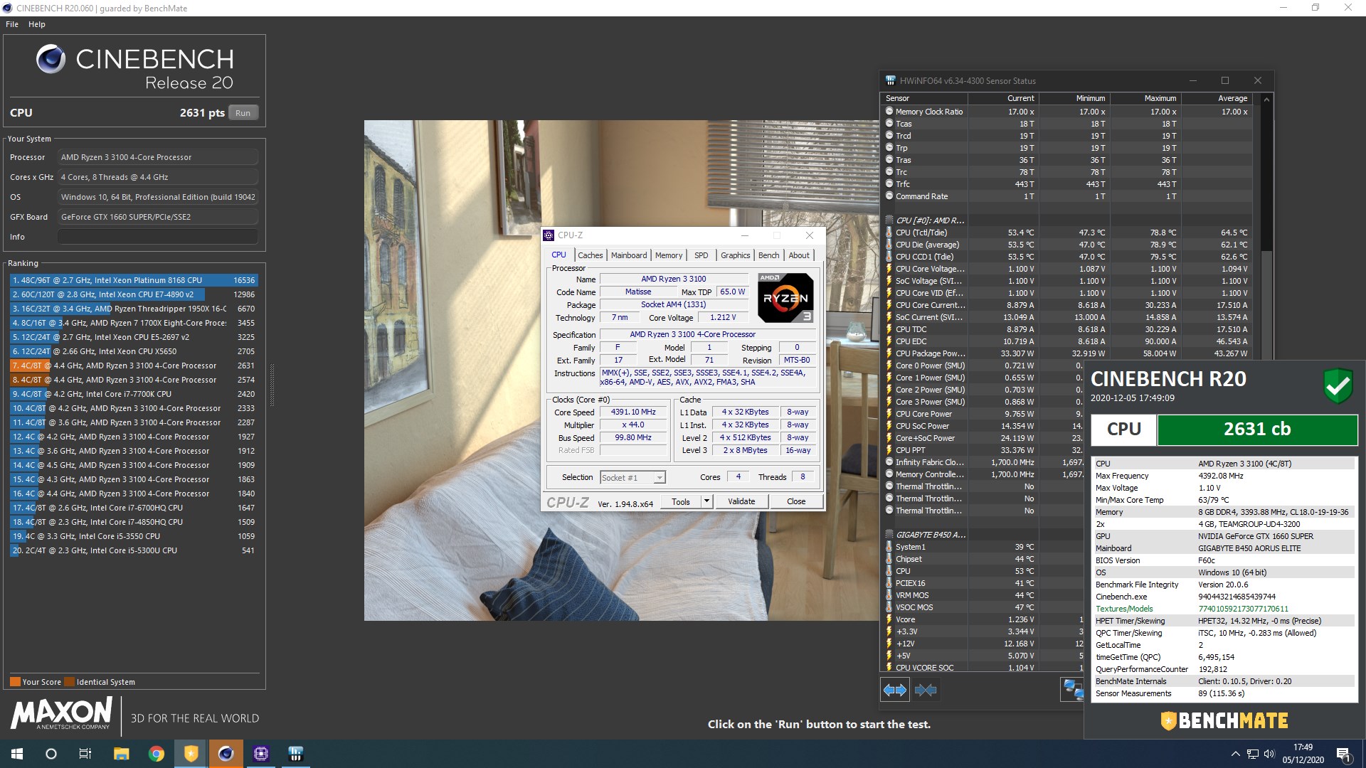The image size is (1366, 768).
Task: Click the CPU-Z Ryzen 3 logo
Action: point(785,298)
